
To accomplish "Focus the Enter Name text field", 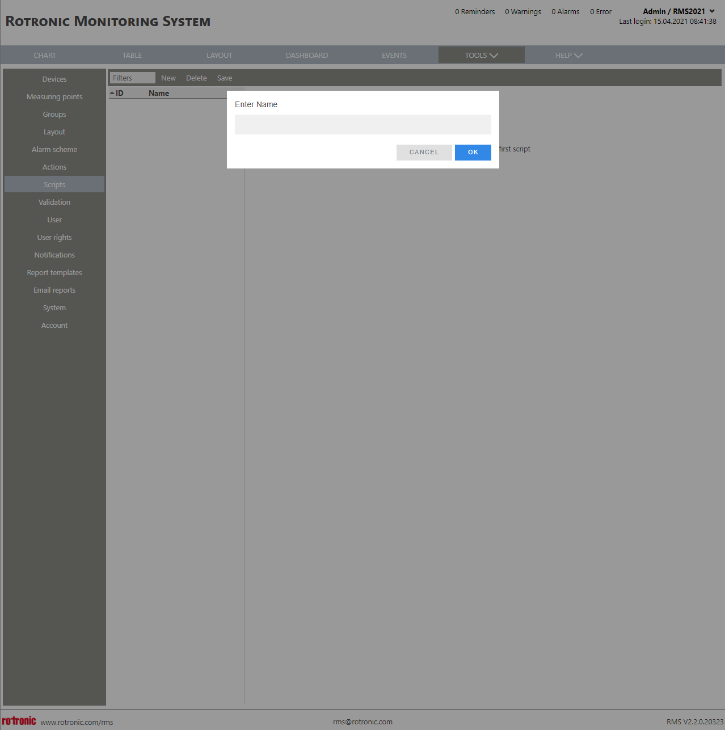I will pos(362,124).
